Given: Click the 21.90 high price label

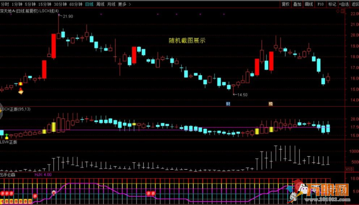Looking at the screenshot, I should (x=68, y=17).
